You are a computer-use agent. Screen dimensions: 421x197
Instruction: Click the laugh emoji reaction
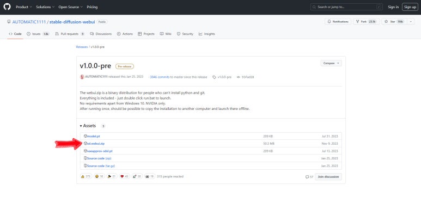click(99, 176)
